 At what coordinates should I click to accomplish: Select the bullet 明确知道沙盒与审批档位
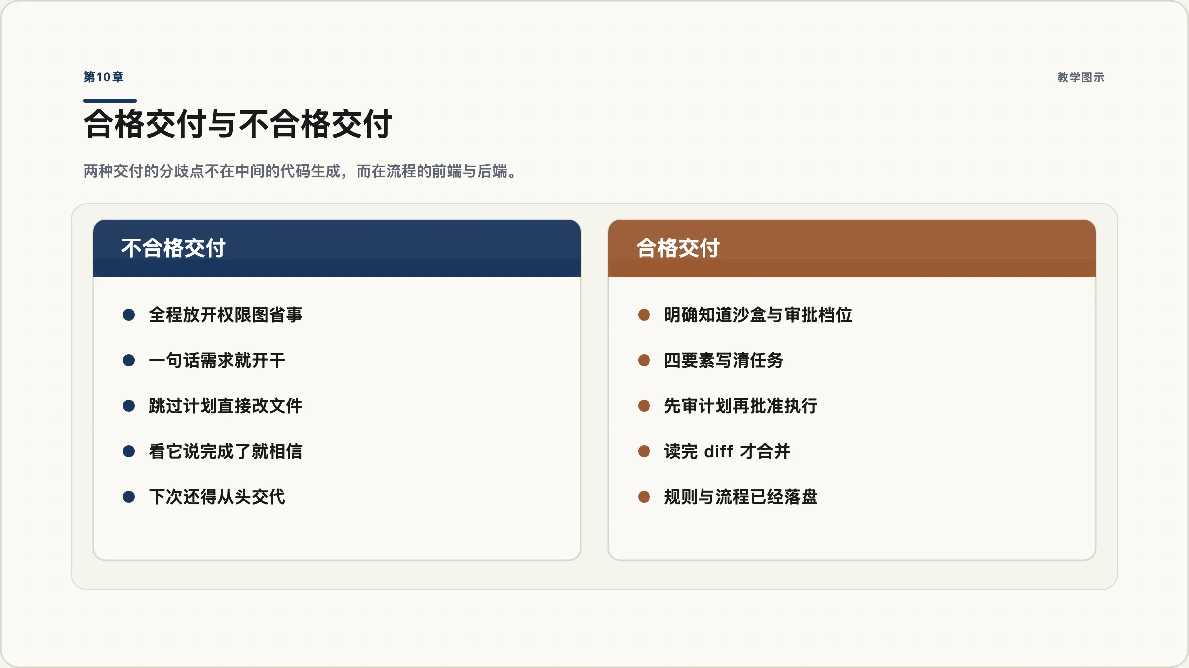(x=758, y=315)
